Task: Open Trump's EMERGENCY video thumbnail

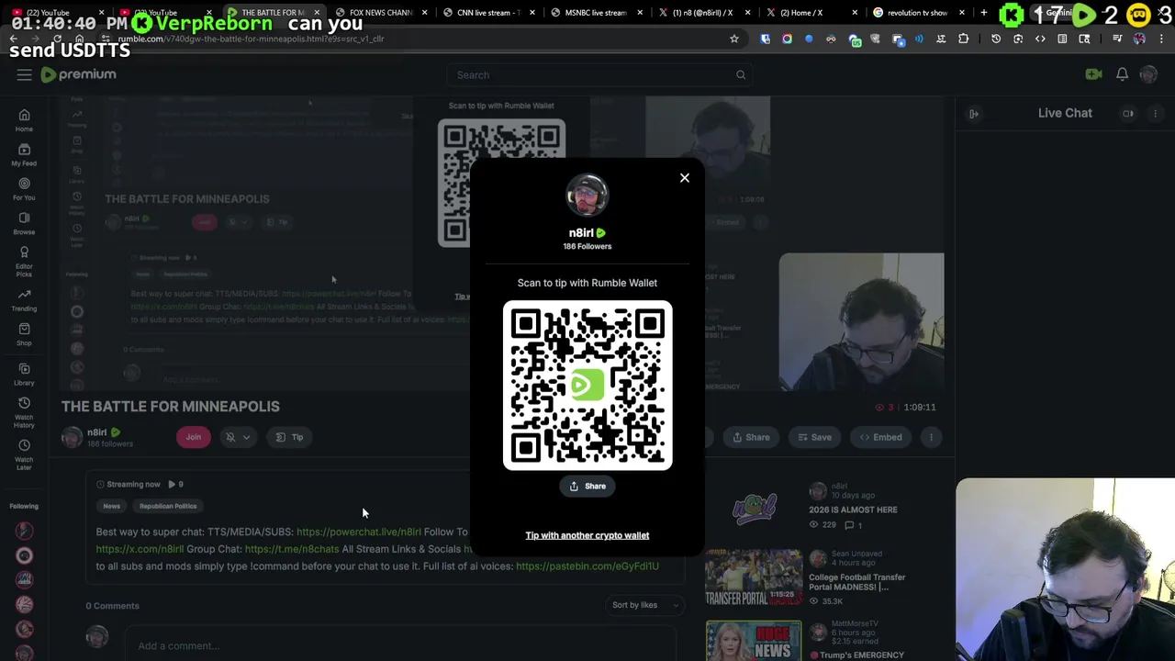Action: click(753, 641)
